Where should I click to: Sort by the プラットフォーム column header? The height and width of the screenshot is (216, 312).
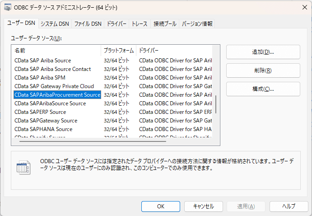[119, 51]
